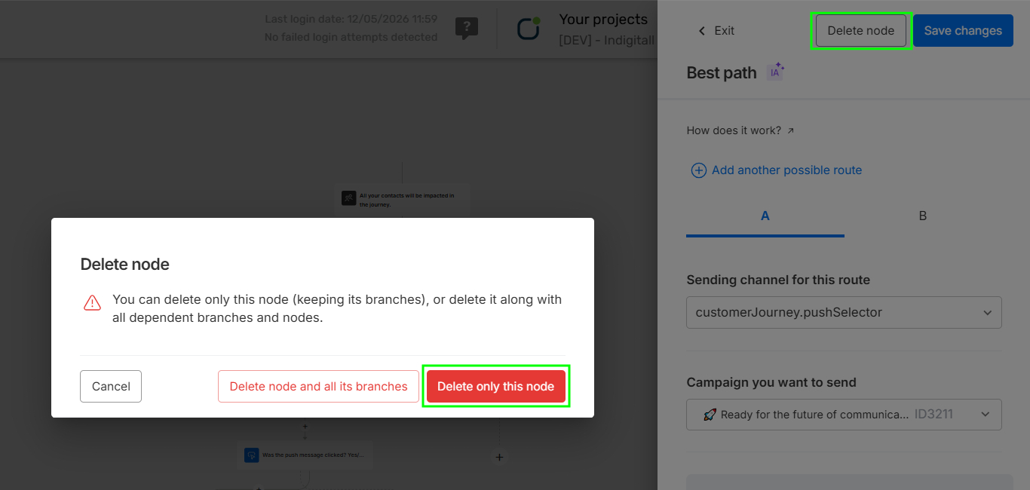Open the sending channel pushSelector dropdown
This screenshot has width=1030, height=490.
click(x=844, y=312)
